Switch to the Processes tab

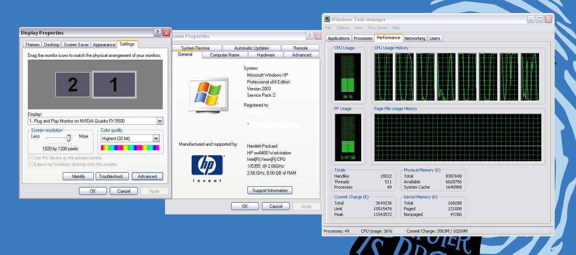(x=363, y=38)
